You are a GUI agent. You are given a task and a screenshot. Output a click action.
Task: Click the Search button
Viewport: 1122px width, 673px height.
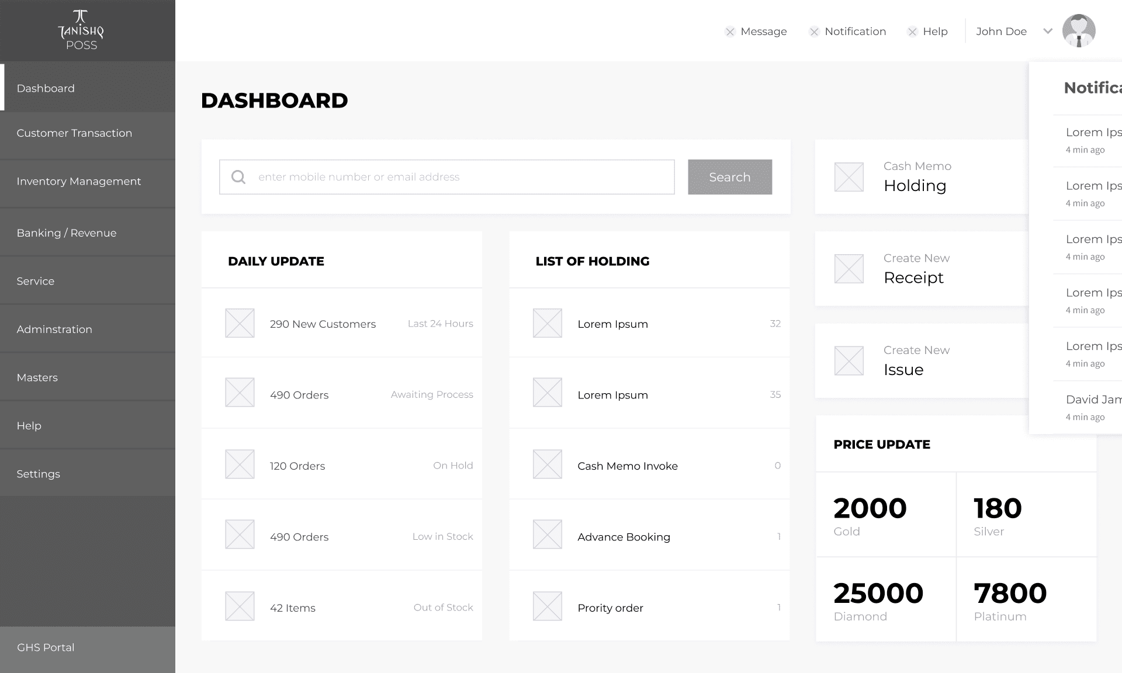coord(730,177)
